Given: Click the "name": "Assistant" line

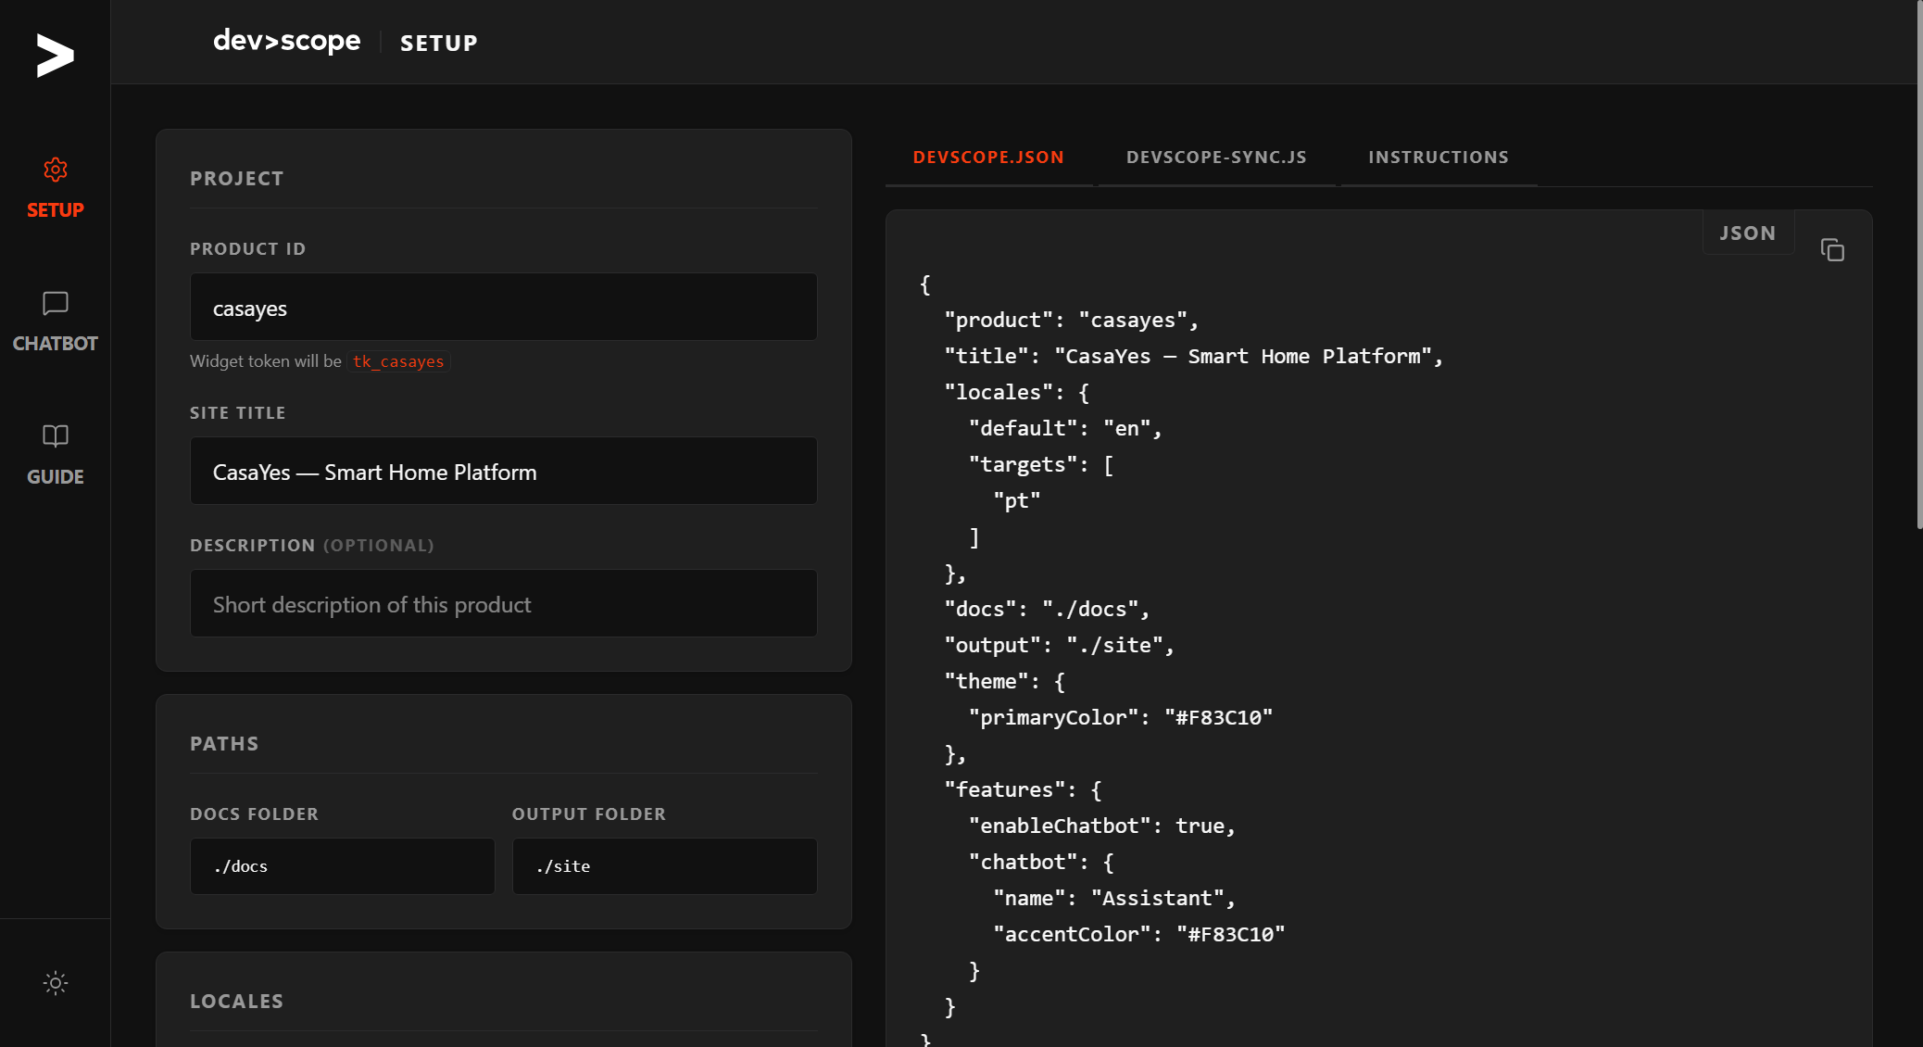Looking at the screenshot, I should coord(1114,898).
